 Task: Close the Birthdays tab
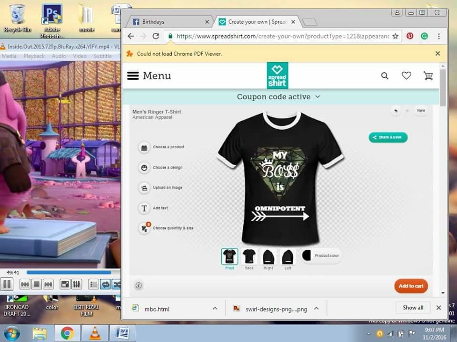point(207,22)
